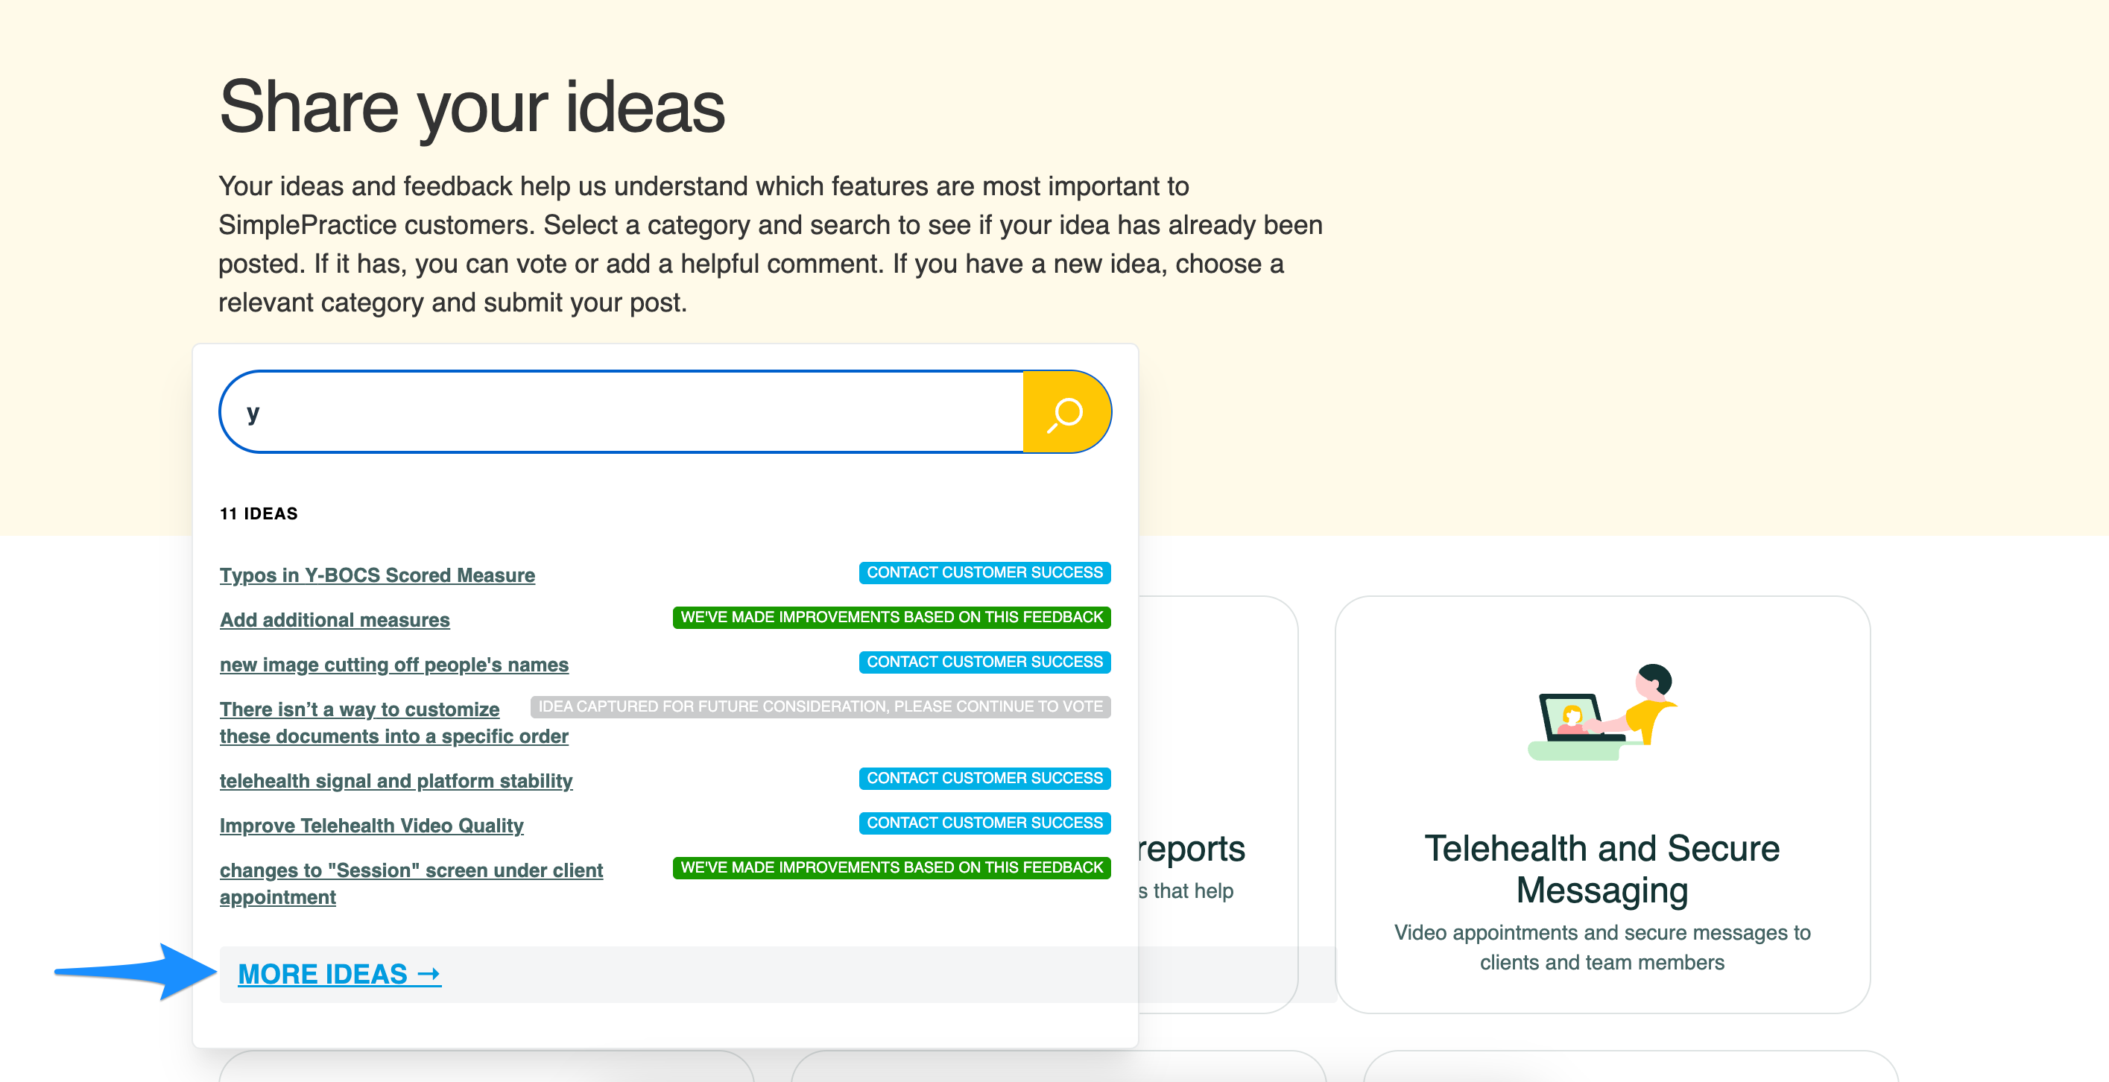Focus the ideas search input field
The height and width of the screenshot is (1082, 2109).
tap(622, 411)
